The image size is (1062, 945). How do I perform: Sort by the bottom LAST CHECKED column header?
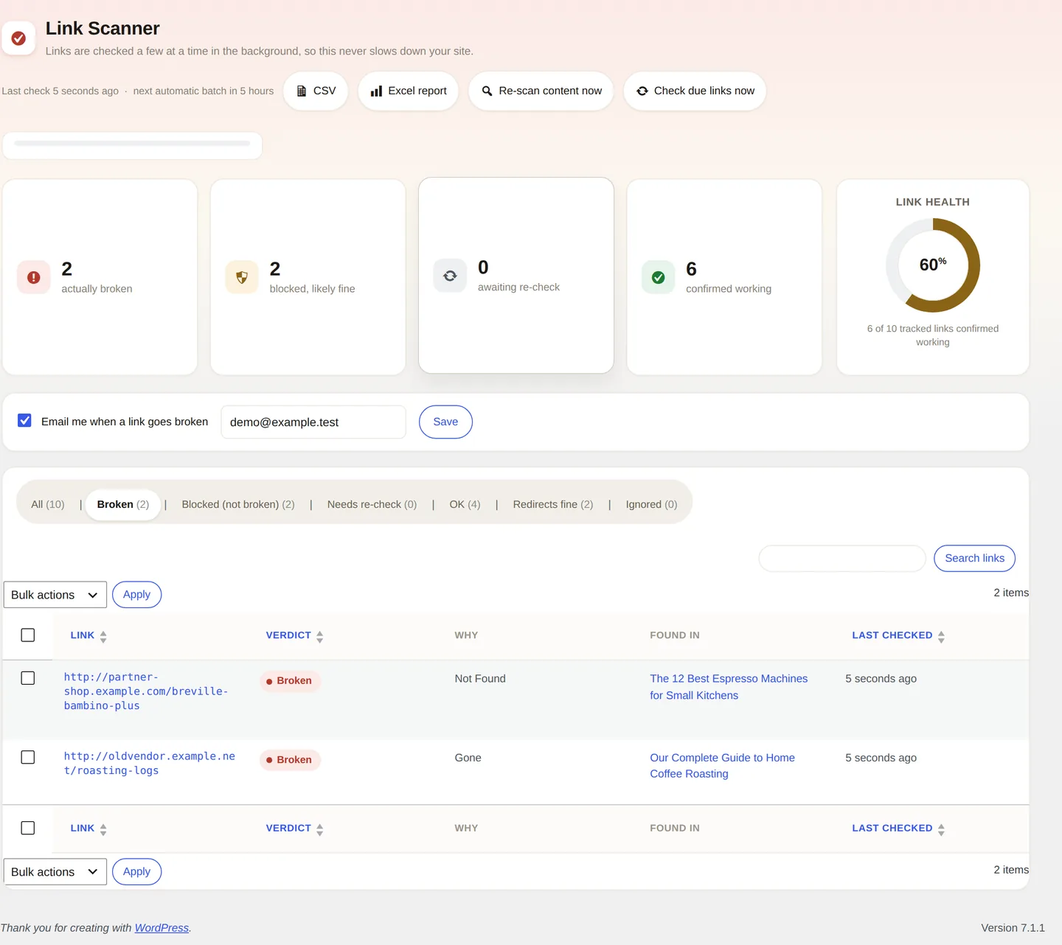click(x=892, y=829)
